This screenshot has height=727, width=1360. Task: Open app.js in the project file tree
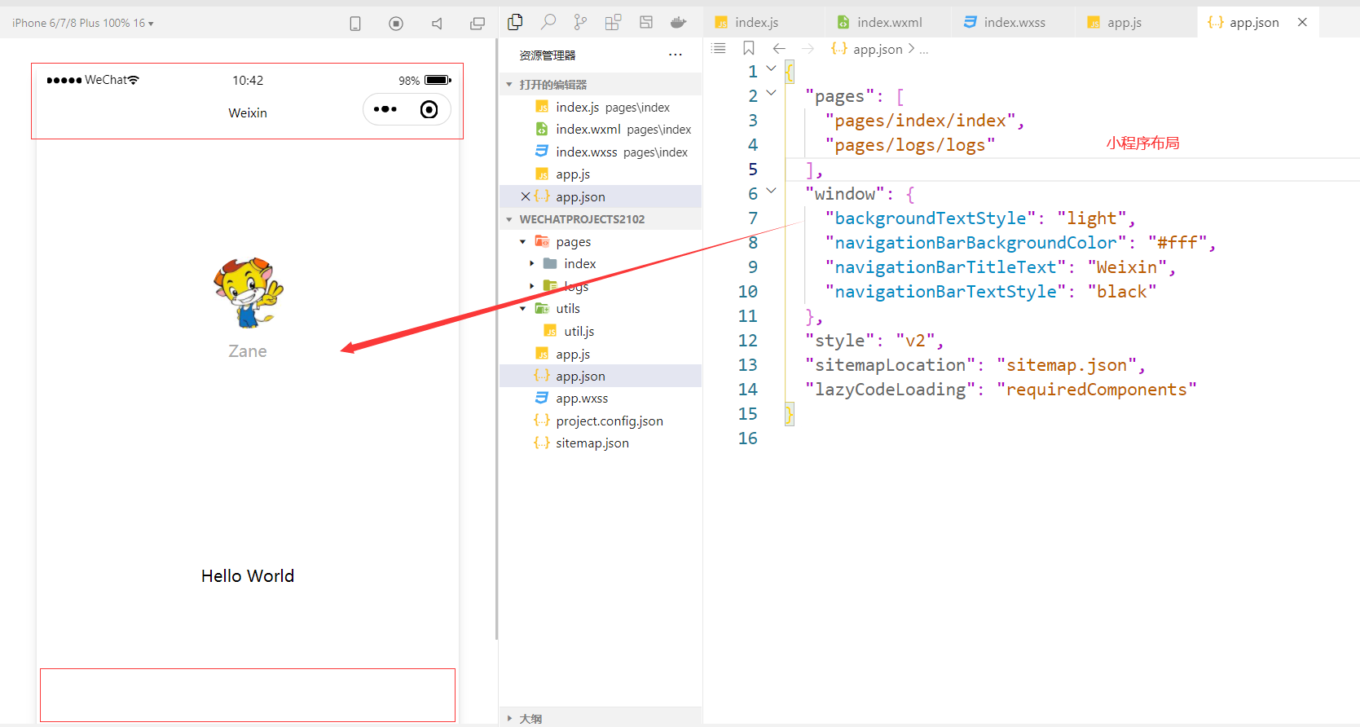click(601, 354)
